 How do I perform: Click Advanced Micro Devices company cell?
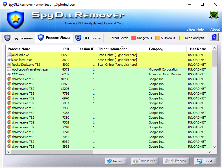coord(167,74)
